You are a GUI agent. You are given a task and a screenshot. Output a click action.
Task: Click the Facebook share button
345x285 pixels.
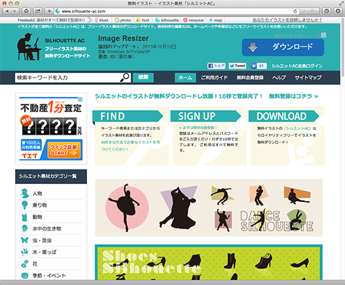pyautogui.click(x=216, y=66)
